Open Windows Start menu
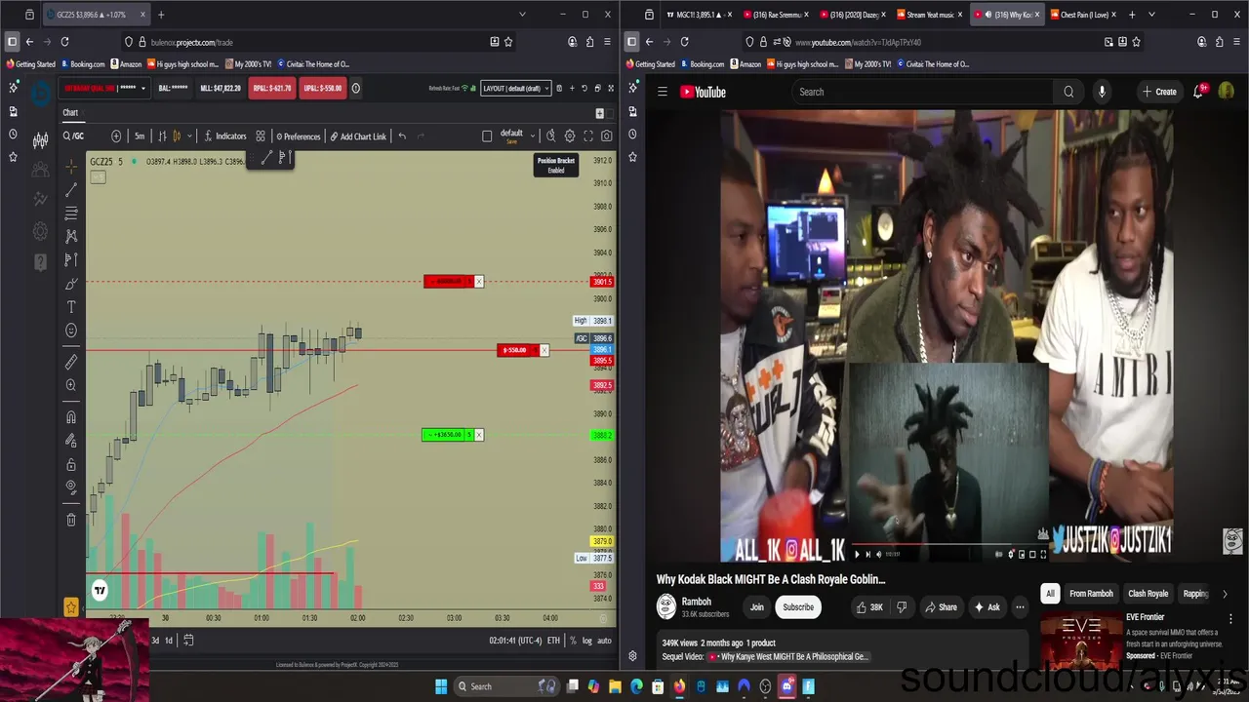This screenshot has height=702, width=1249. tap(440, 686)
